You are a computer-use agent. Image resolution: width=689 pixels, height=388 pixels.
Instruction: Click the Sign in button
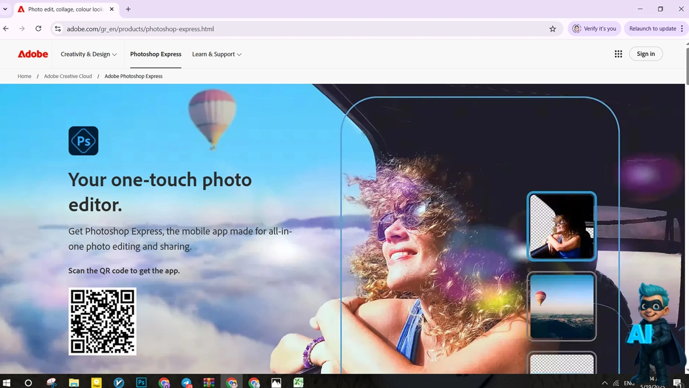pyautogui.click(x=646, y=54)
